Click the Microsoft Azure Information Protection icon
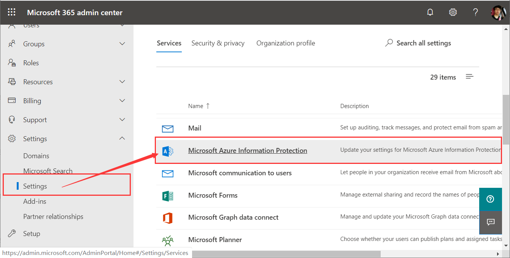 [x=168, y=151]
